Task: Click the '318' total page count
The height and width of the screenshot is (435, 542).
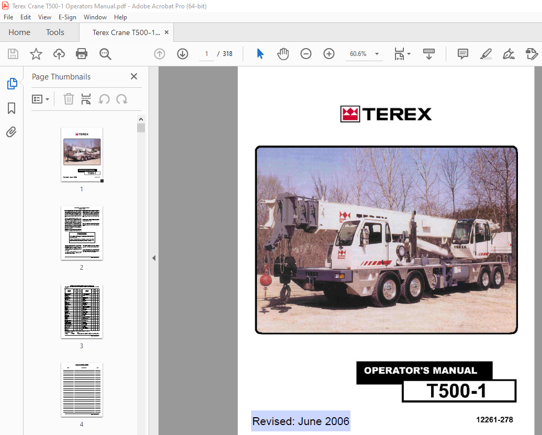Action: click(228, 54)
